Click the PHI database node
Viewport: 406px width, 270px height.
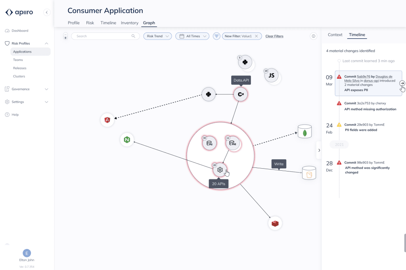(233, 144)
